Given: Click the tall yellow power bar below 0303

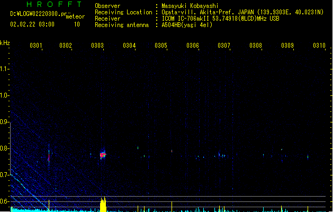Looking at the screenshot, I should click(x=103, y=205).
